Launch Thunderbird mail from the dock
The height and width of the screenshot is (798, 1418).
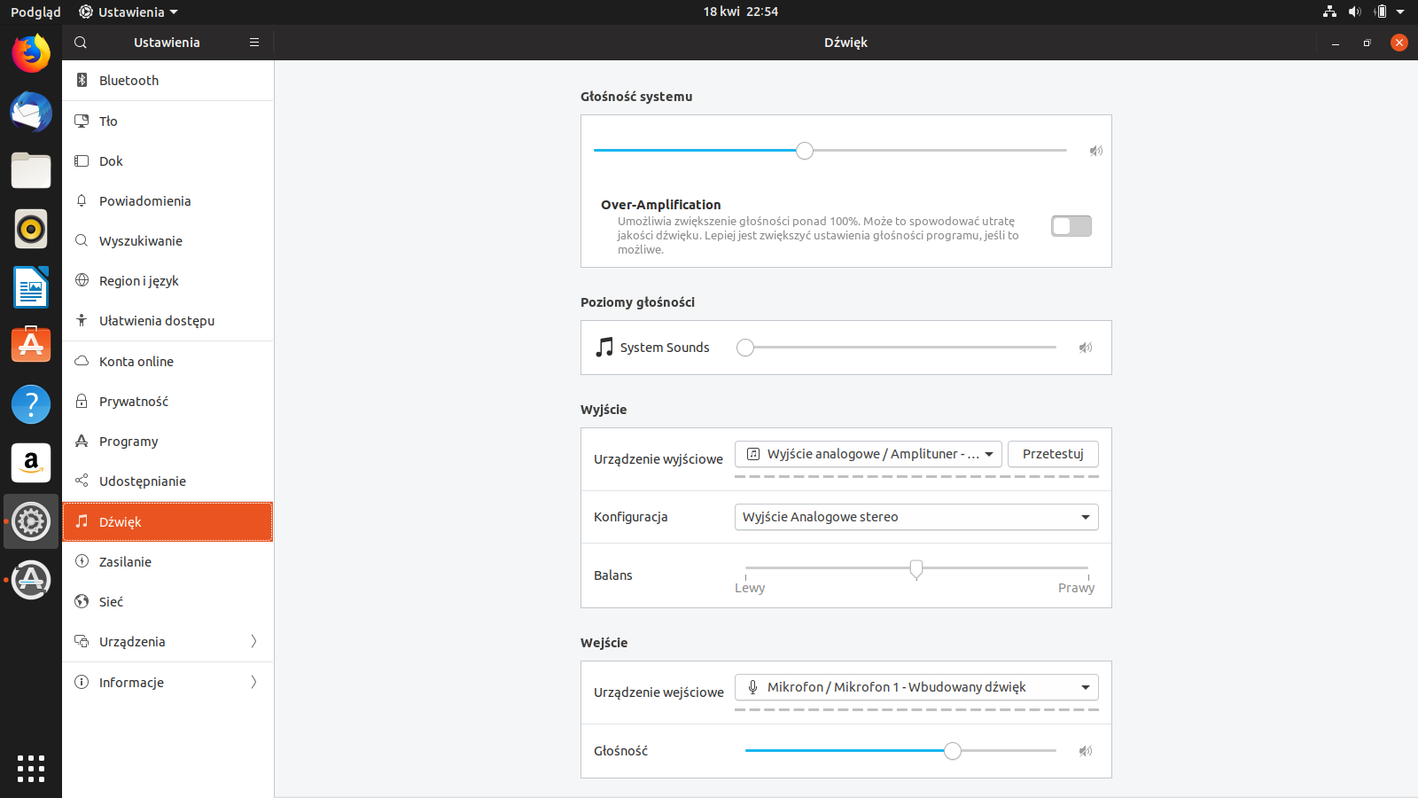coord(31,112)
